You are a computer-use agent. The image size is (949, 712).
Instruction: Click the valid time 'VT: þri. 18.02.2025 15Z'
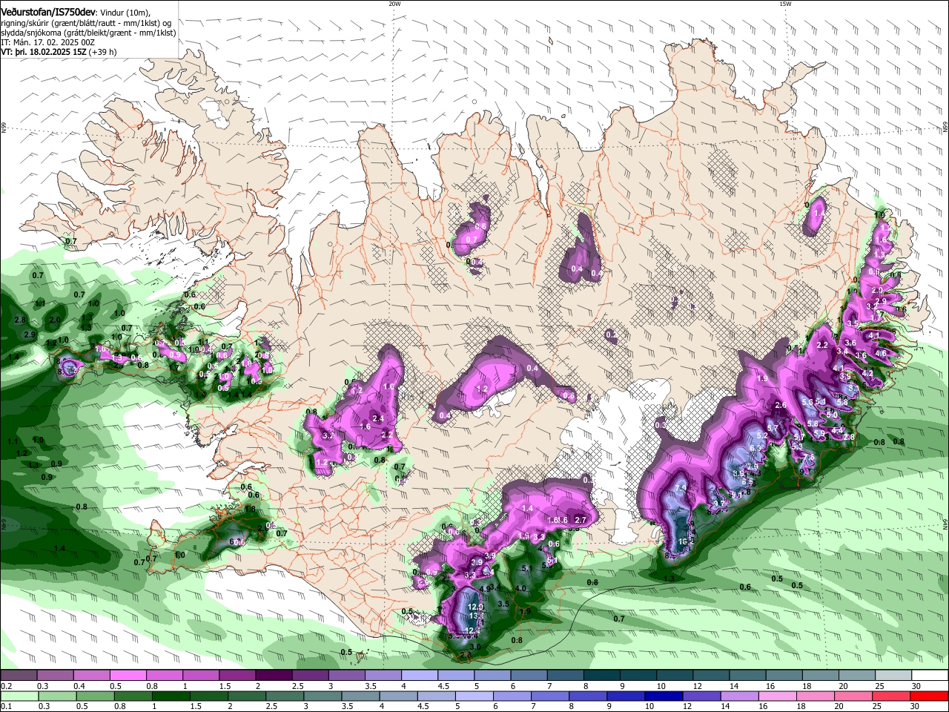pos(44,52)
